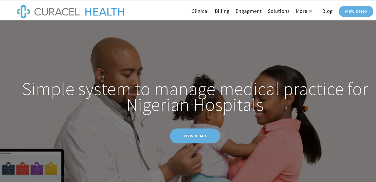376x182 pixels.
Task: Click the centered VIEW DEMO hero button
Action: tap(195, 136)
